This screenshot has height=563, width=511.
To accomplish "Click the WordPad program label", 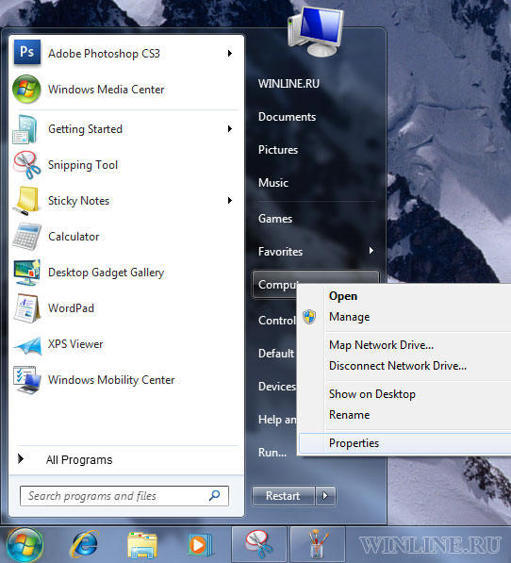I will [x=71, y=308].
